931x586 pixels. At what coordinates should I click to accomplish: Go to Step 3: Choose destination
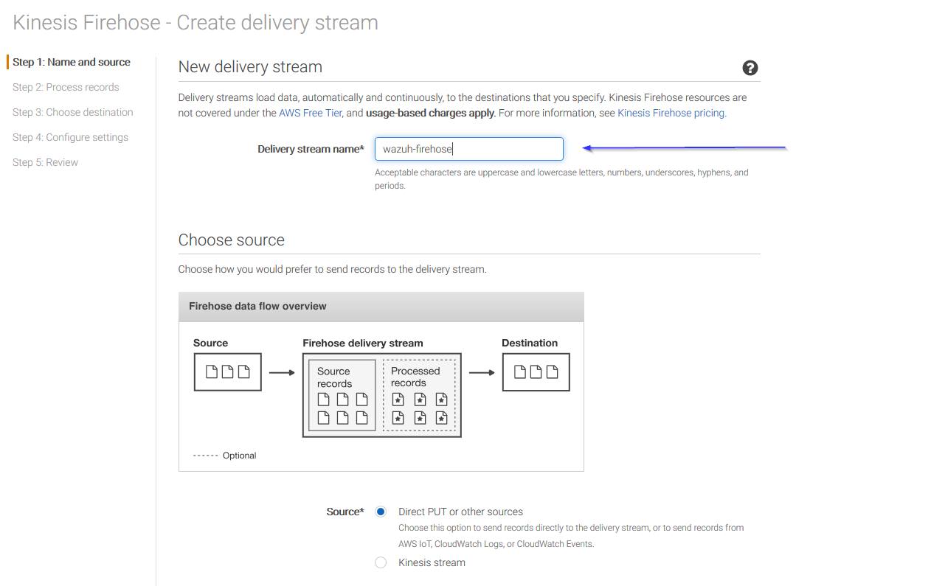[73, 112]
